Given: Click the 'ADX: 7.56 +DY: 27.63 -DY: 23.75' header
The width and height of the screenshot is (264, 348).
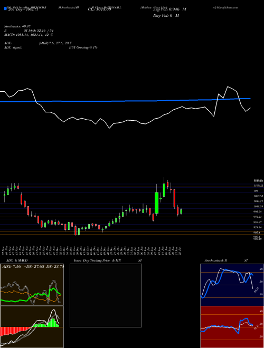Looking at the screenshot, I should tap(33, 267).
